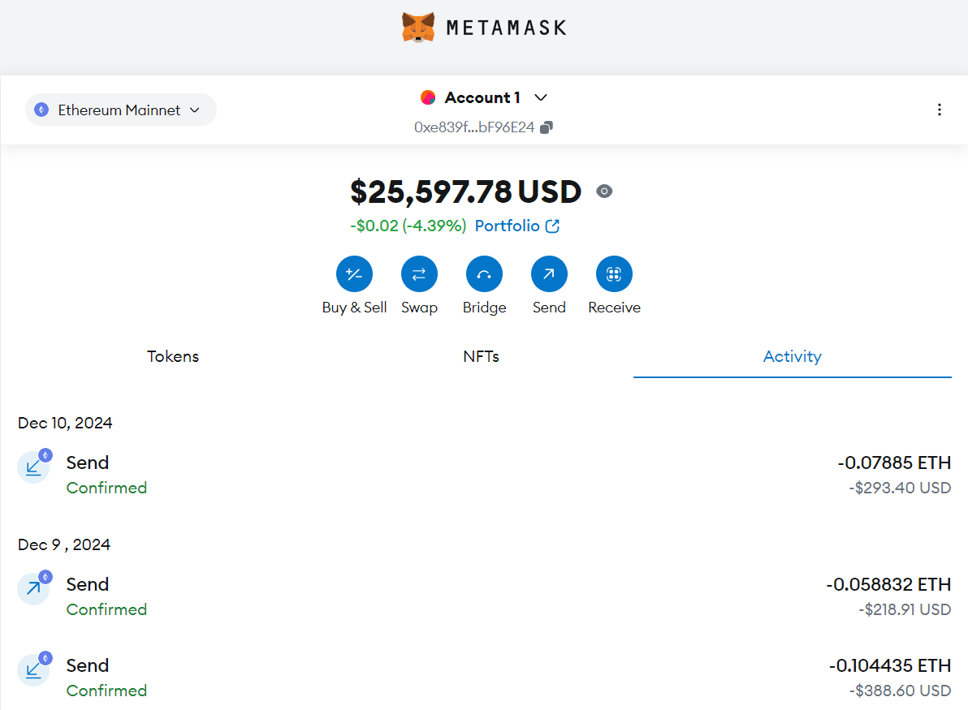Click the Account 1 name label
Screen dimensions: 968x710
(482, 97)
